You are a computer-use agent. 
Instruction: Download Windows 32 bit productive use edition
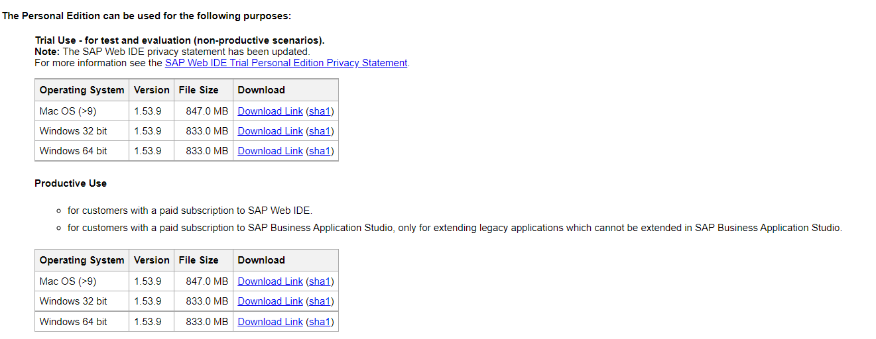270,301
